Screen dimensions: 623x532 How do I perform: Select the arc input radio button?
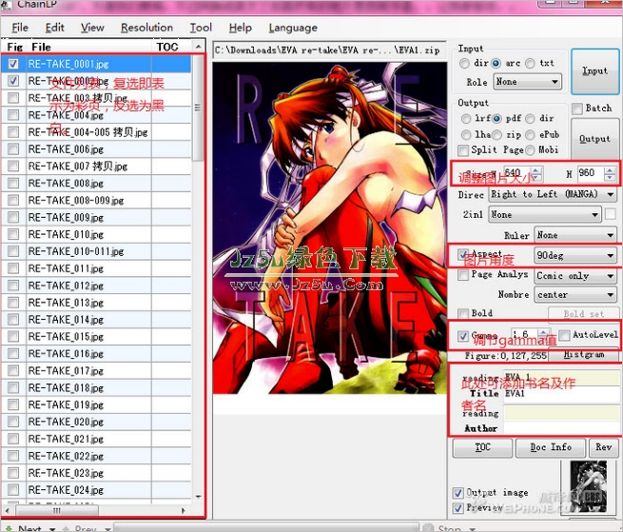[x=496, y=63]
